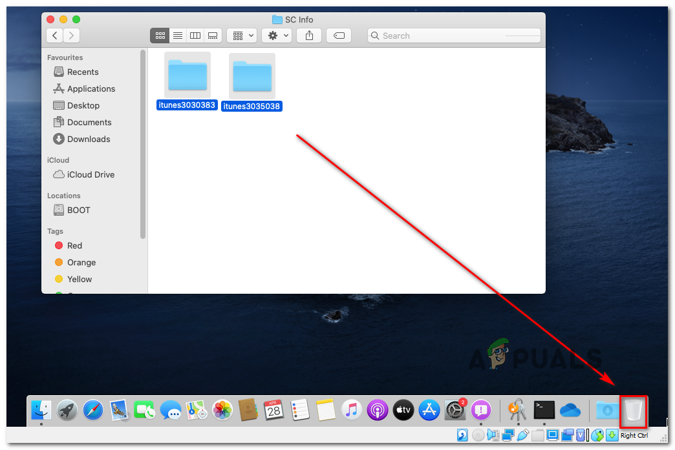
Task: Open Terminal from the Dock
Action: (x=544, y=410)
